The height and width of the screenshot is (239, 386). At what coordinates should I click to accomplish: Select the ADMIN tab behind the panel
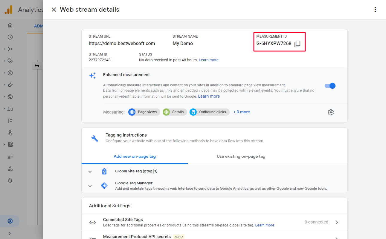tap(39, 26)
